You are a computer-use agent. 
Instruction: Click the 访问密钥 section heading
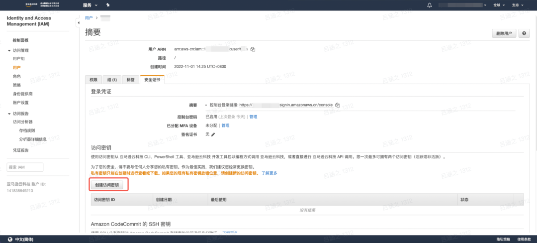pos(101,148)
